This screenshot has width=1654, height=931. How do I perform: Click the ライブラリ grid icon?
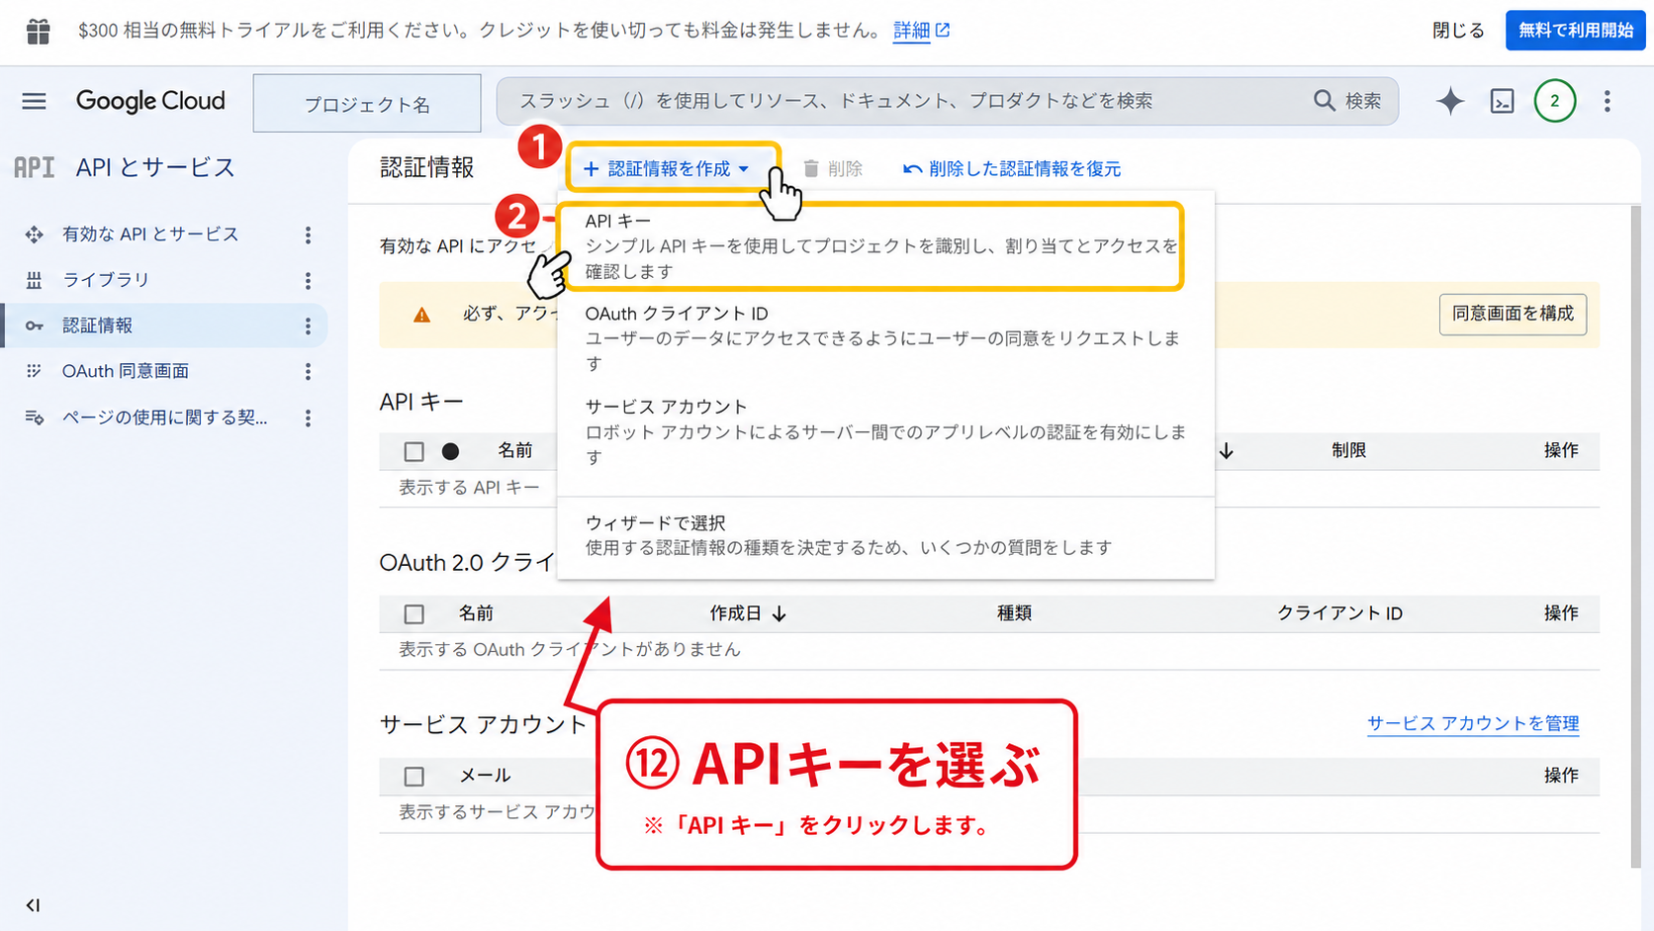coord(35,280)
